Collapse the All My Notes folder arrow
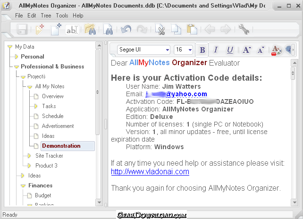Screen dimensions: 303x219 tap(30, 87)
